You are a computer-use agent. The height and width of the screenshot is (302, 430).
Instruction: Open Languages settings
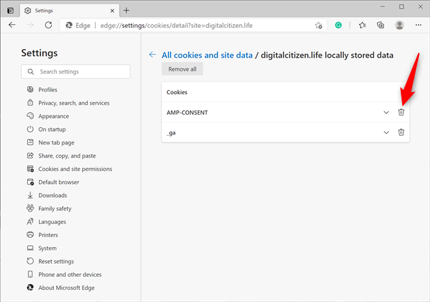pyautogui.click(x=52, y=222)
